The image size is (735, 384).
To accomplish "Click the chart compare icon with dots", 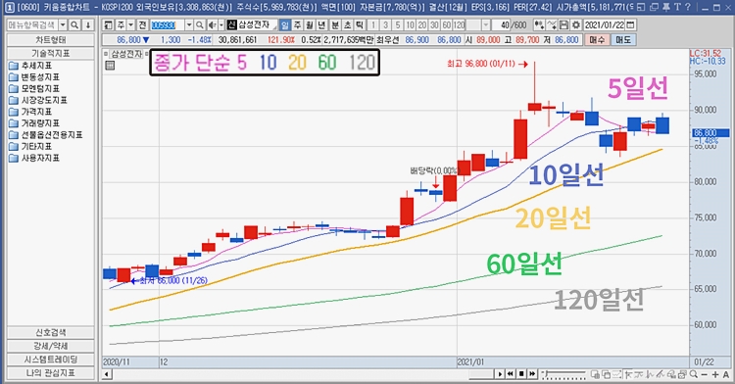I will point(540,24).
